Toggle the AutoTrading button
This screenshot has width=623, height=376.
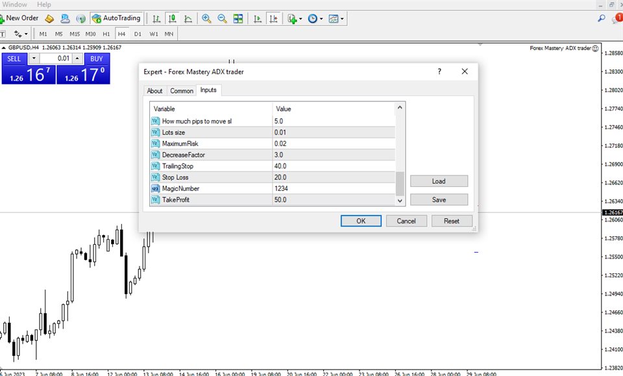116,18
